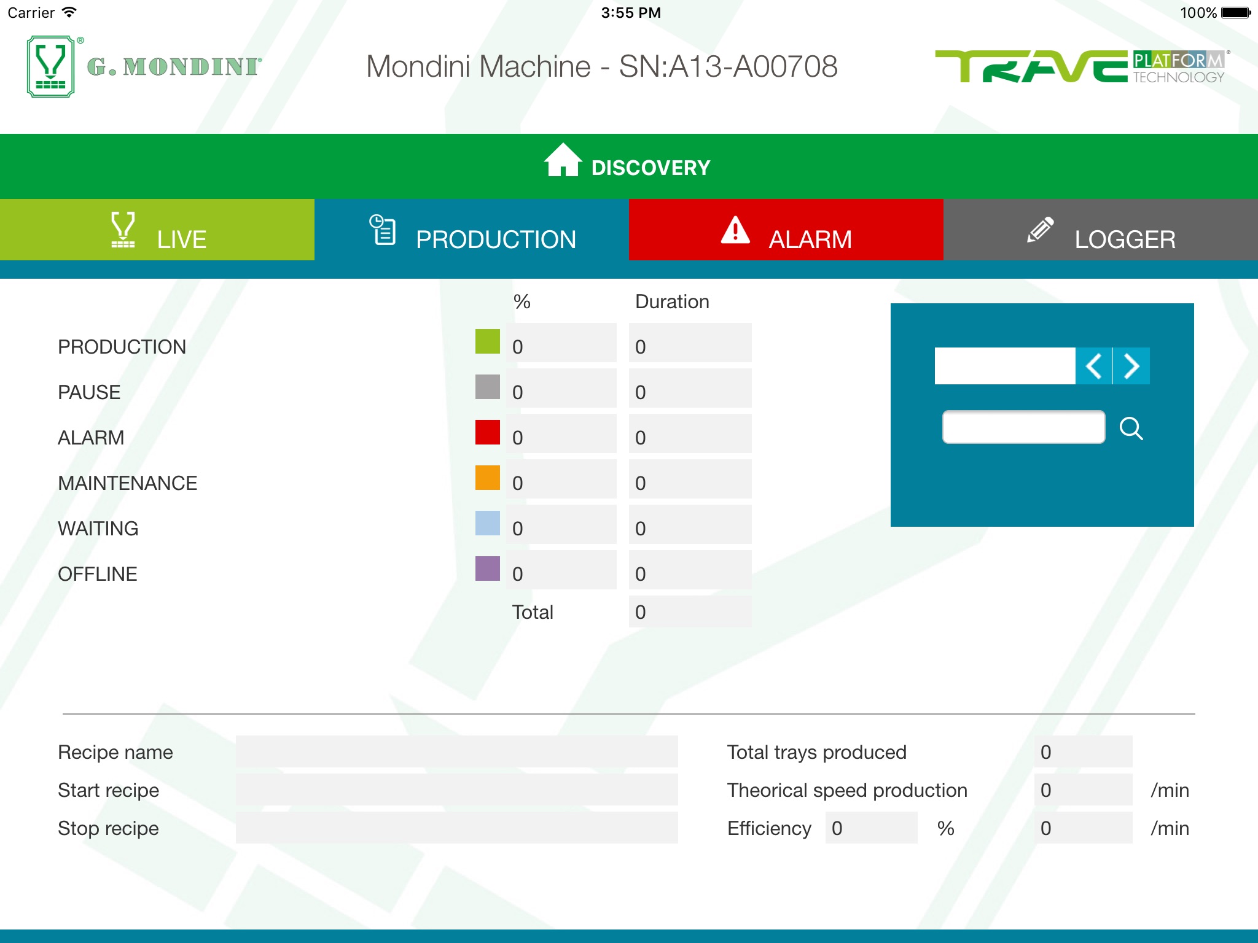Click the Duration column header
1258x943 pixels.
(x=672, y=301)
